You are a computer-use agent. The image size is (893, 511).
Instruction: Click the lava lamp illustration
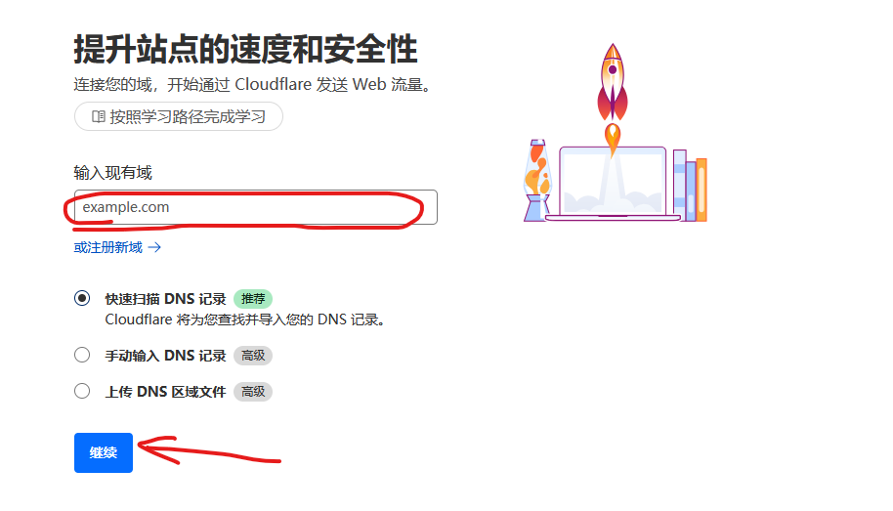tap(537, 180)
